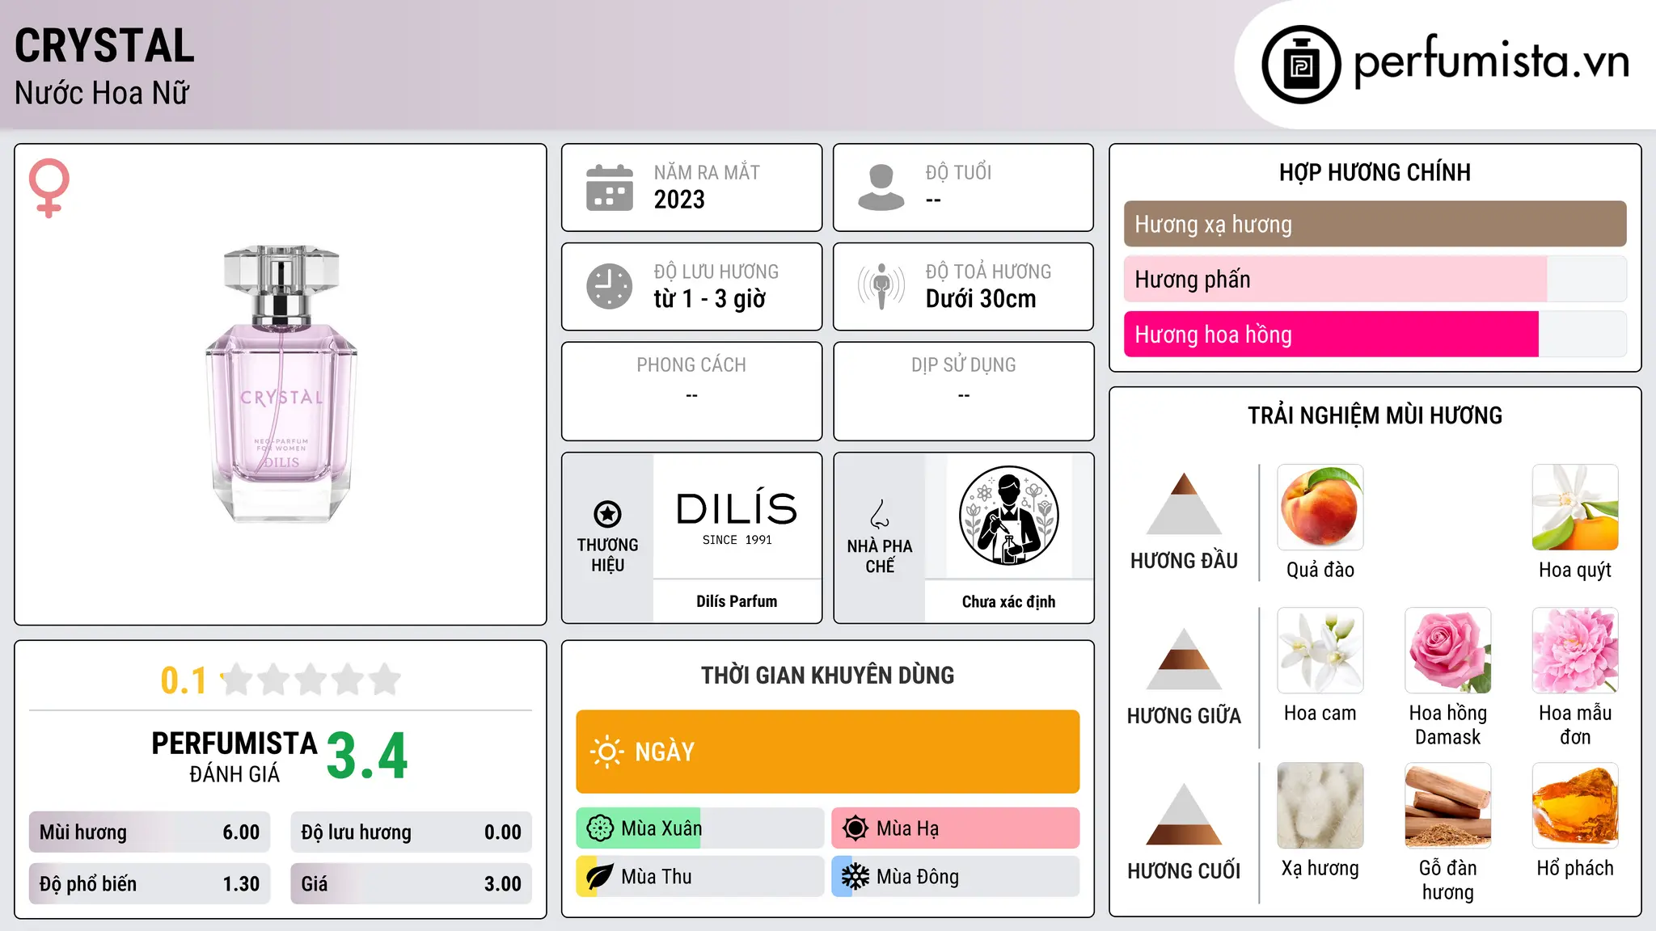The image size is (1656, 931).
Task: Click the flower icon for Mùa Xuân
Action: [x=600, y=828]
